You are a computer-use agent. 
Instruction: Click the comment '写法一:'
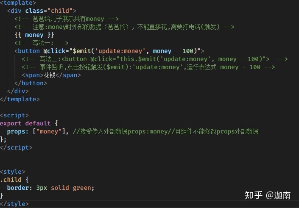(x=42, y=43)
